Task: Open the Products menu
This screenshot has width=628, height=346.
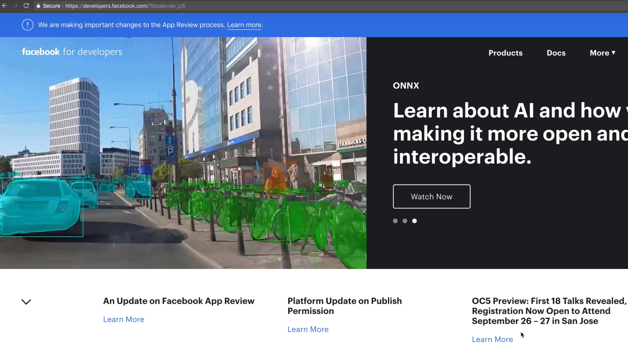Action: [x=505, y=53]
